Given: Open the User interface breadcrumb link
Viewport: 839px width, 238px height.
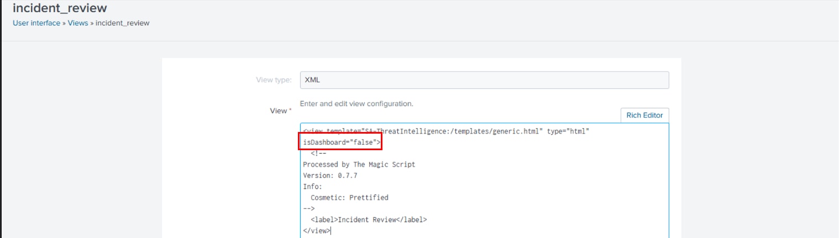Looking at the screenshot, I should click(x=36, y=23).
